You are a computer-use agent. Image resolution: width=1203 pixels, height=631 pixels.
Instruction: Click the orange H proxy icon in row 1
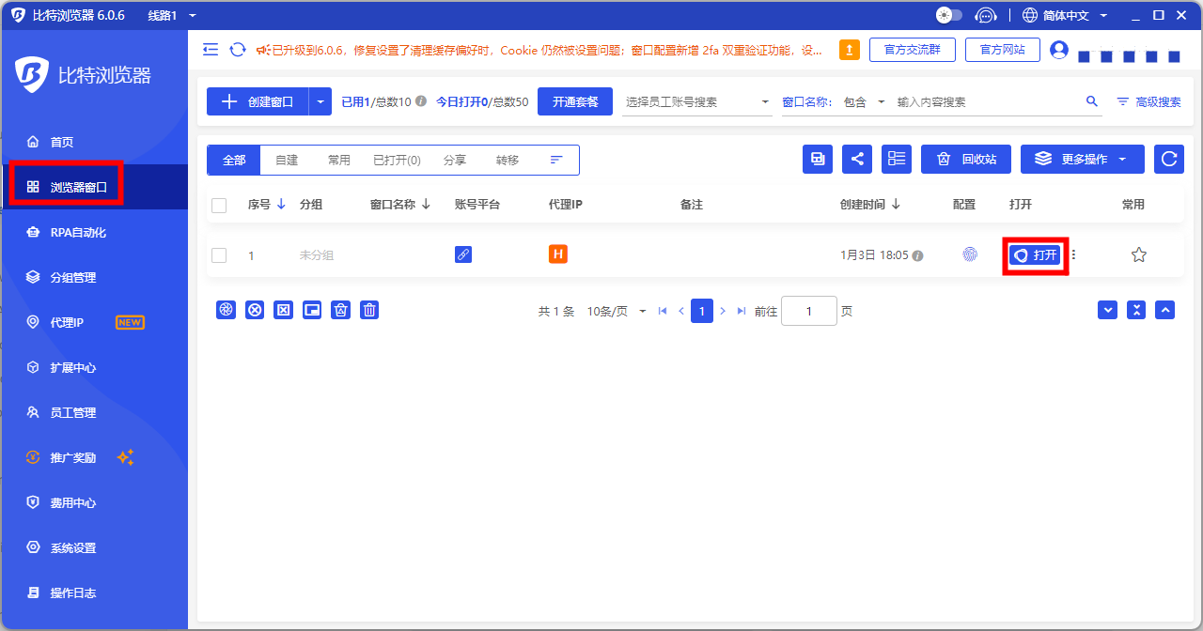(x=558, y=254)
